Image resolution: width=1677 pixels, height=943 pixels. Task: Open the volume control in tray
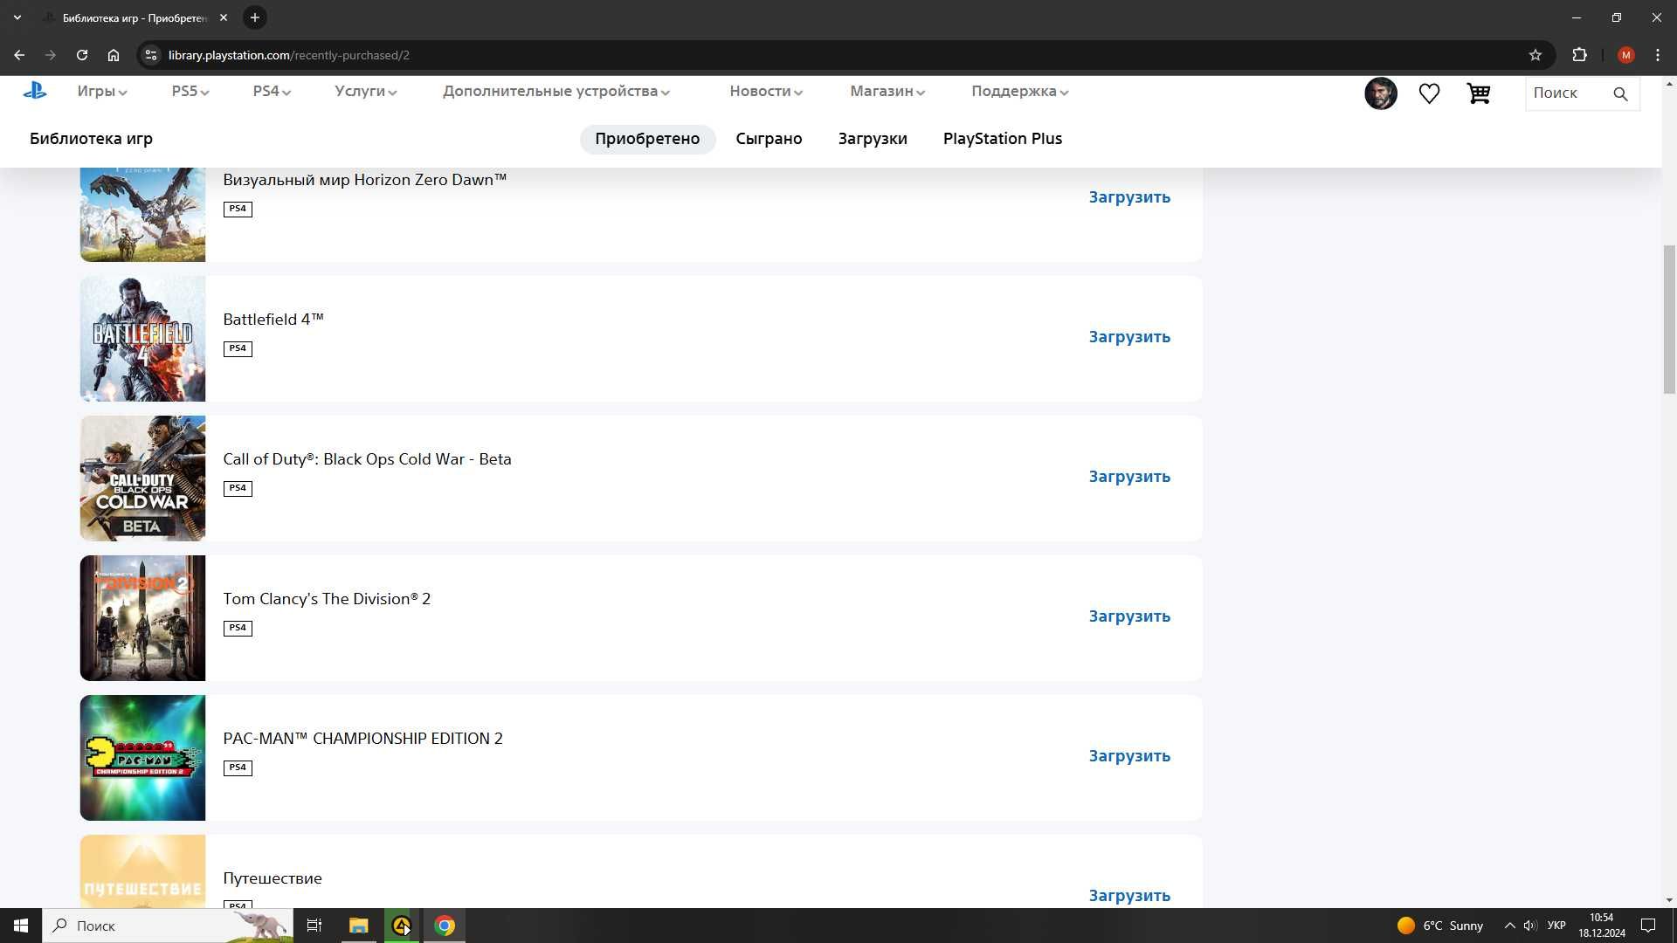tap(1530, 926)
